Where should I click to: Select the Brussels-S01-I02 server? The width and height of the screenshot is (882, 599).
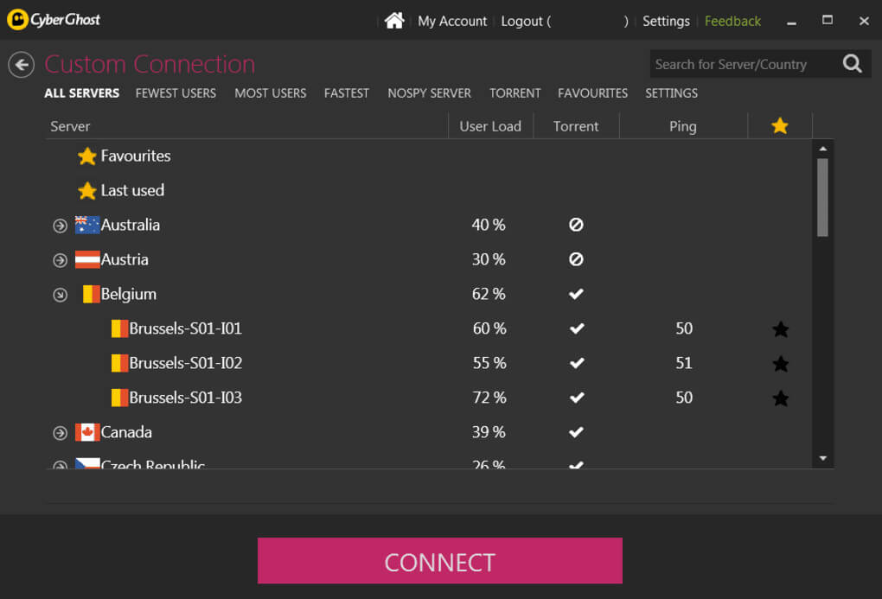tap(429, 363)
